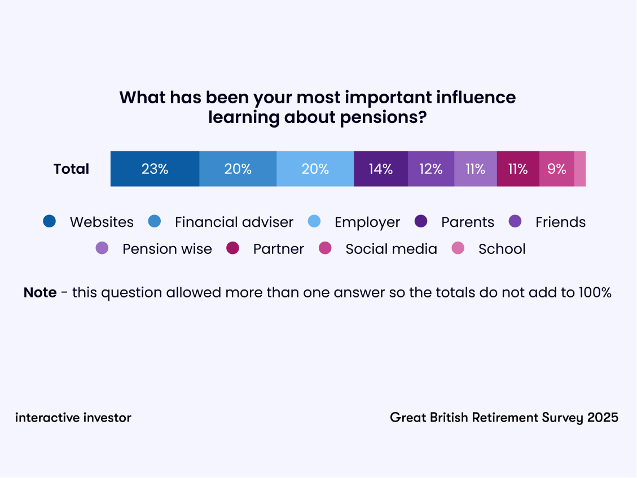Select the unlabeled School segment at bar end
637x478 pixels.
[580, 169]
